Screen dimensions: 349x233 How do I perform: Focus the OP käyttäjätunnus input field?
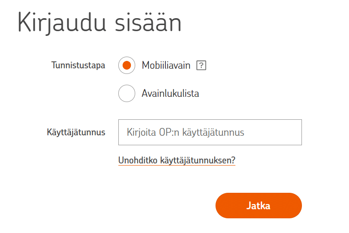210,132
